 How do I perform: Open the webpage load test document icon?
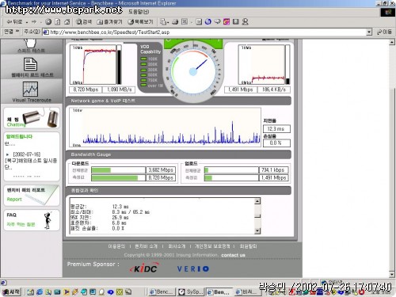(x=30, y=64)
